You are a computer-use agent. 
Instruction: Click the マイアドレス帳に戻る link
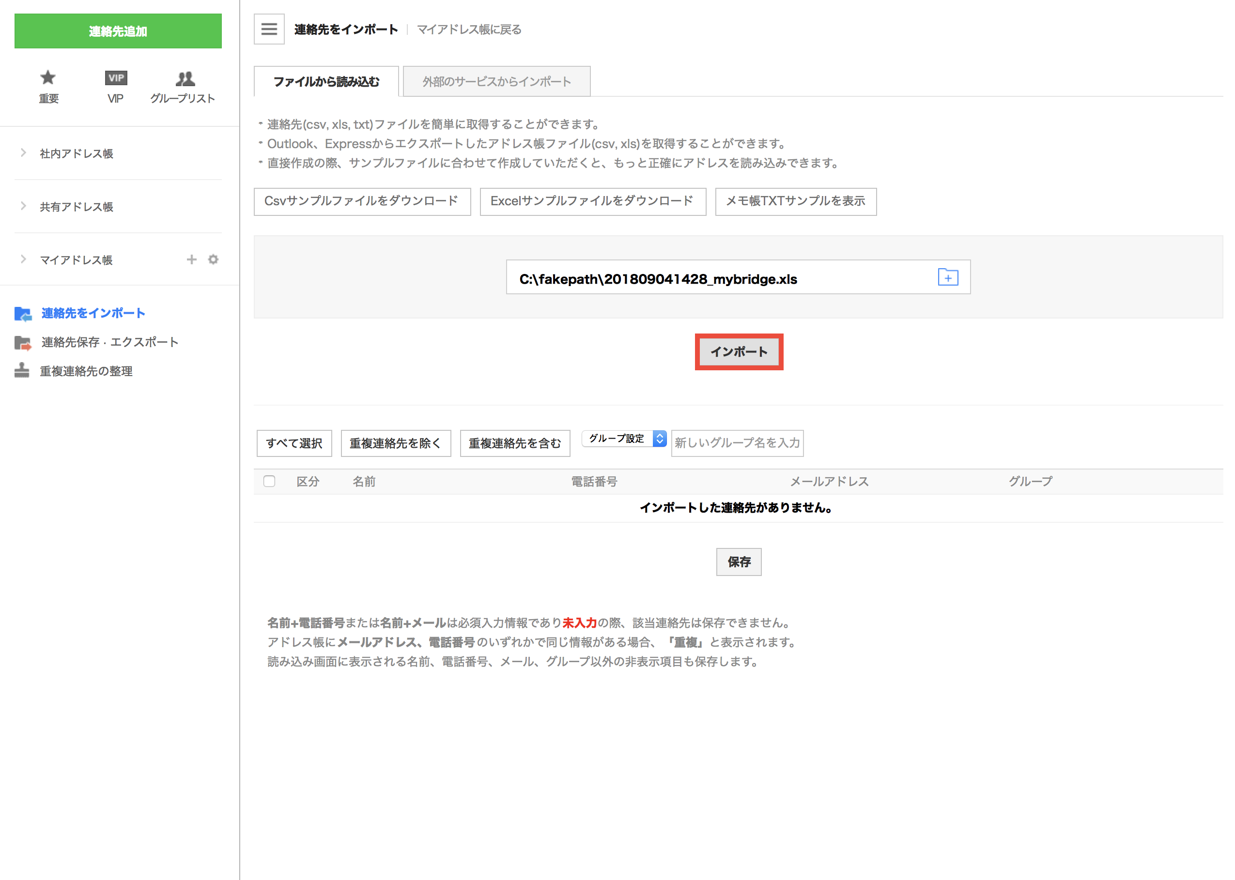click(469, 29)
